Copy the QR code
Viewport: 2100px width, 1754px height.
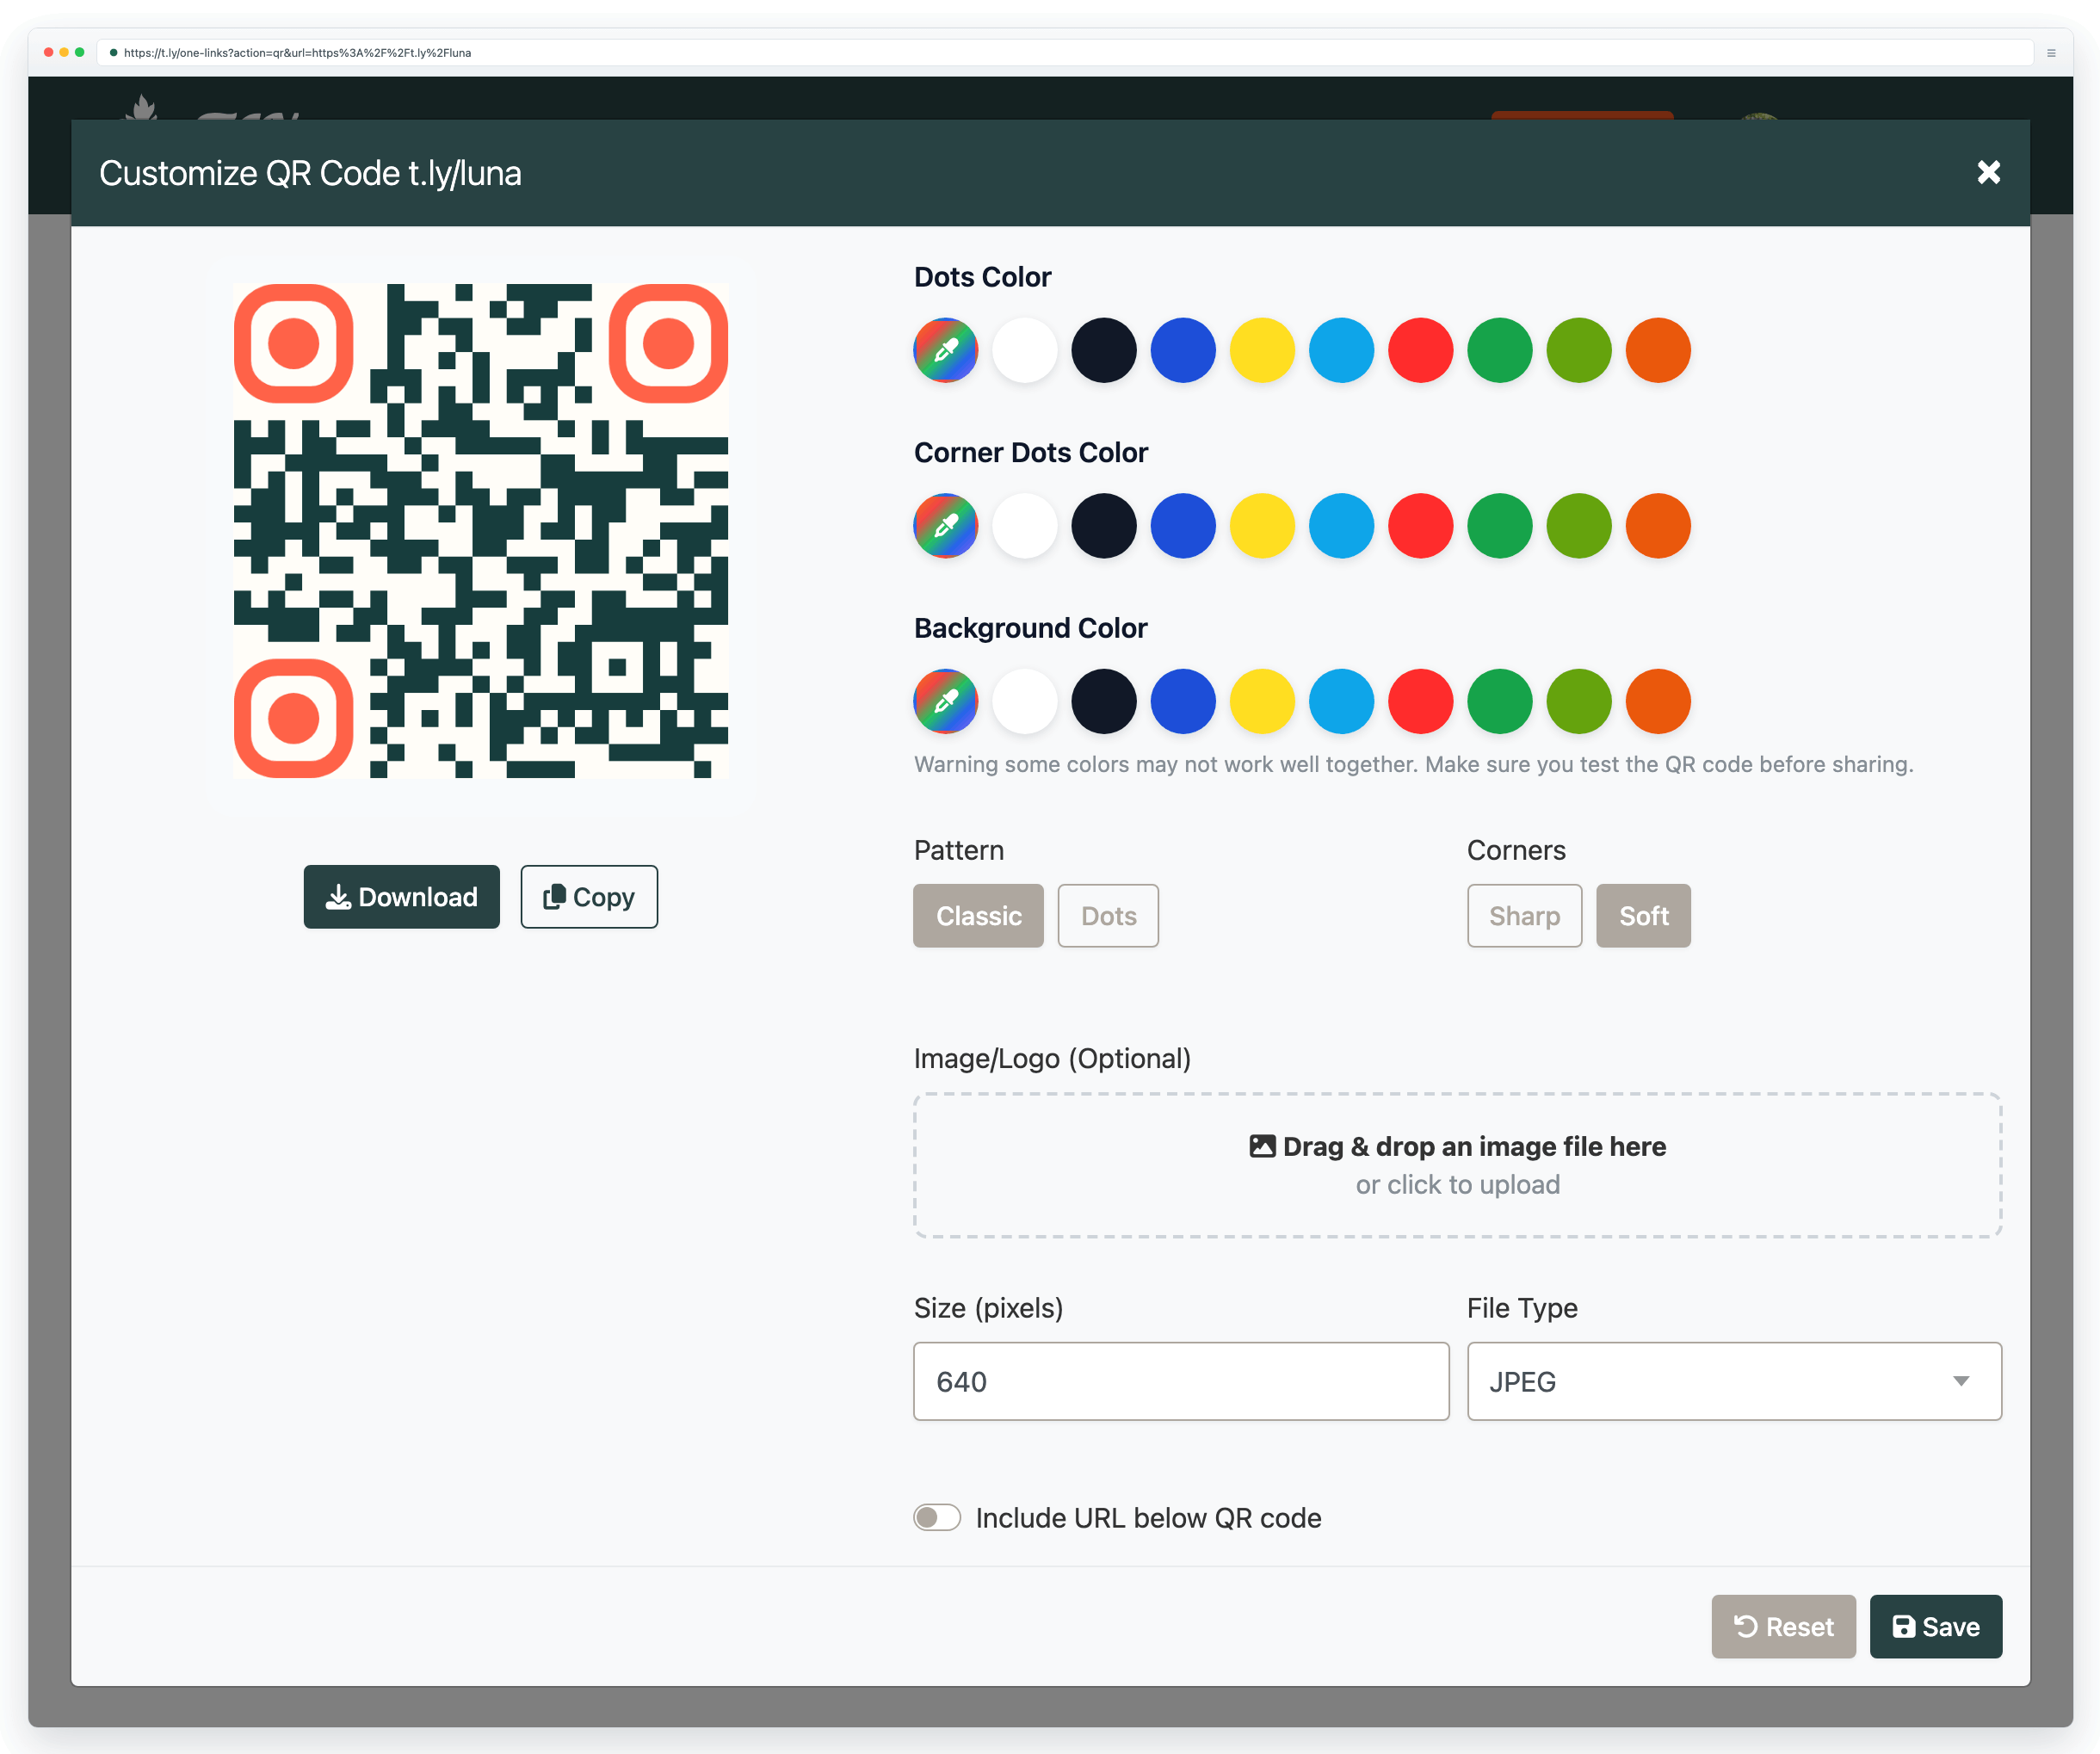tap(589, 897)
